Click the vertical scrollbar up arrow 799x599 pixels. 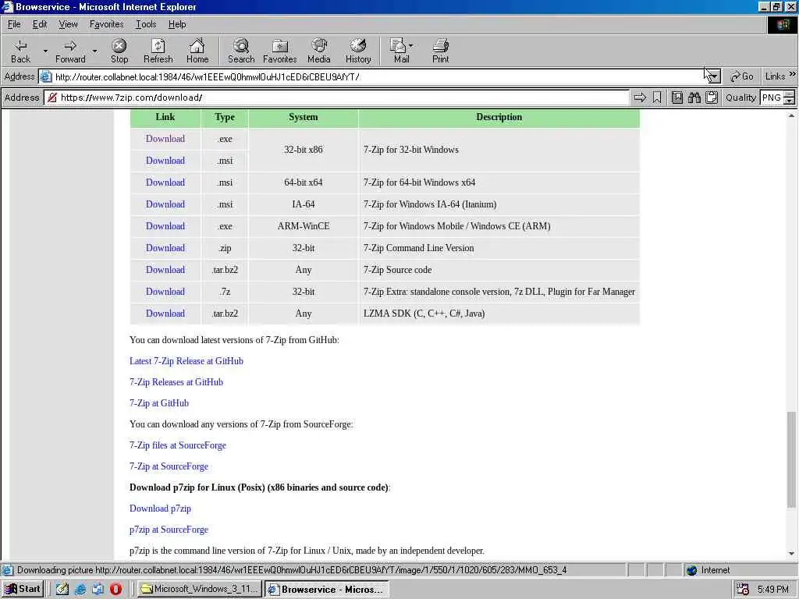pyautogui.click(x=791, y=116)
